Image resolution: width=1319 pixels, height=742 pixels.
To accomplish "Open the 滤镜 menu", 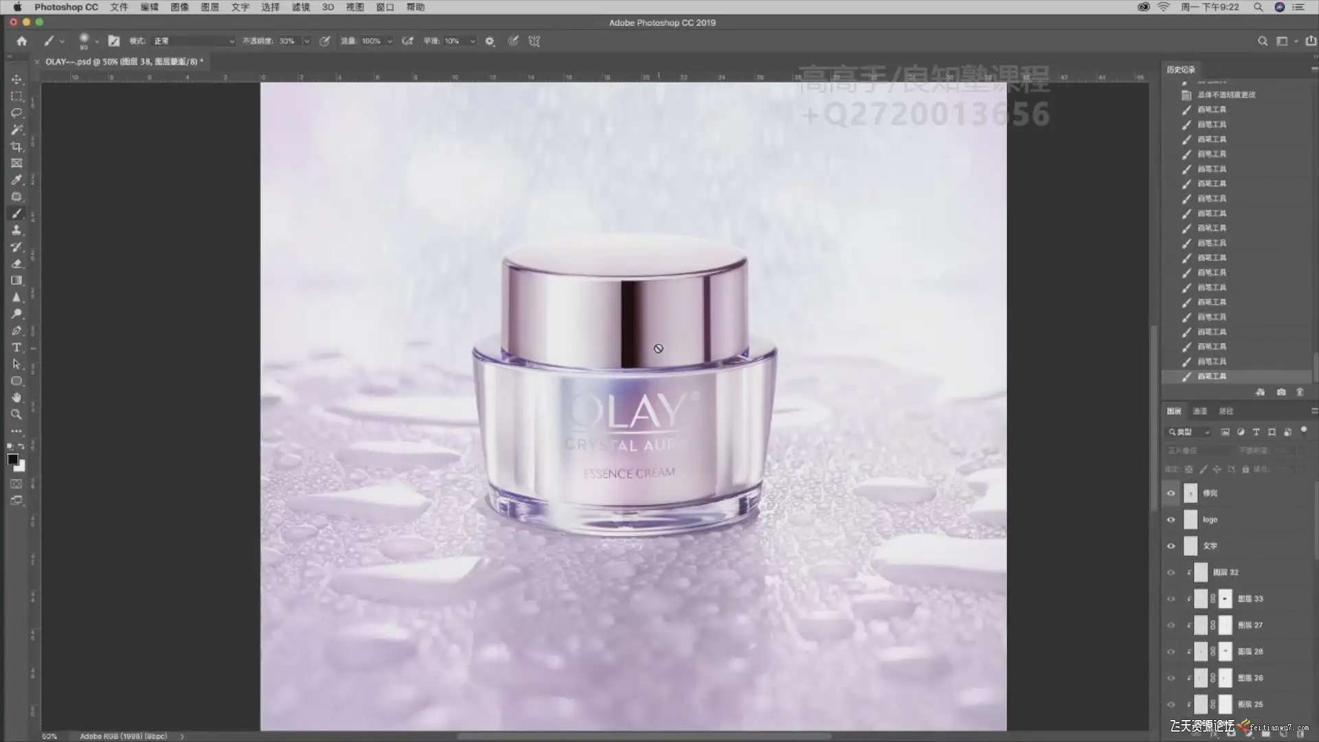I will coord(300,7).
